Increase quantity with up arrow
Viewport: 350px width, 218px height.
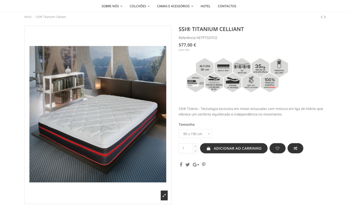tap(195, 146)
